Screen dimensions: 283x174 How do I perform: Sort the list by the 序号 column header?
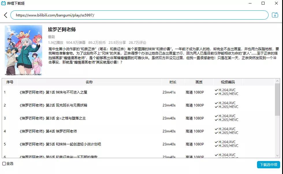pyautogui.click(x=10, y=82)
